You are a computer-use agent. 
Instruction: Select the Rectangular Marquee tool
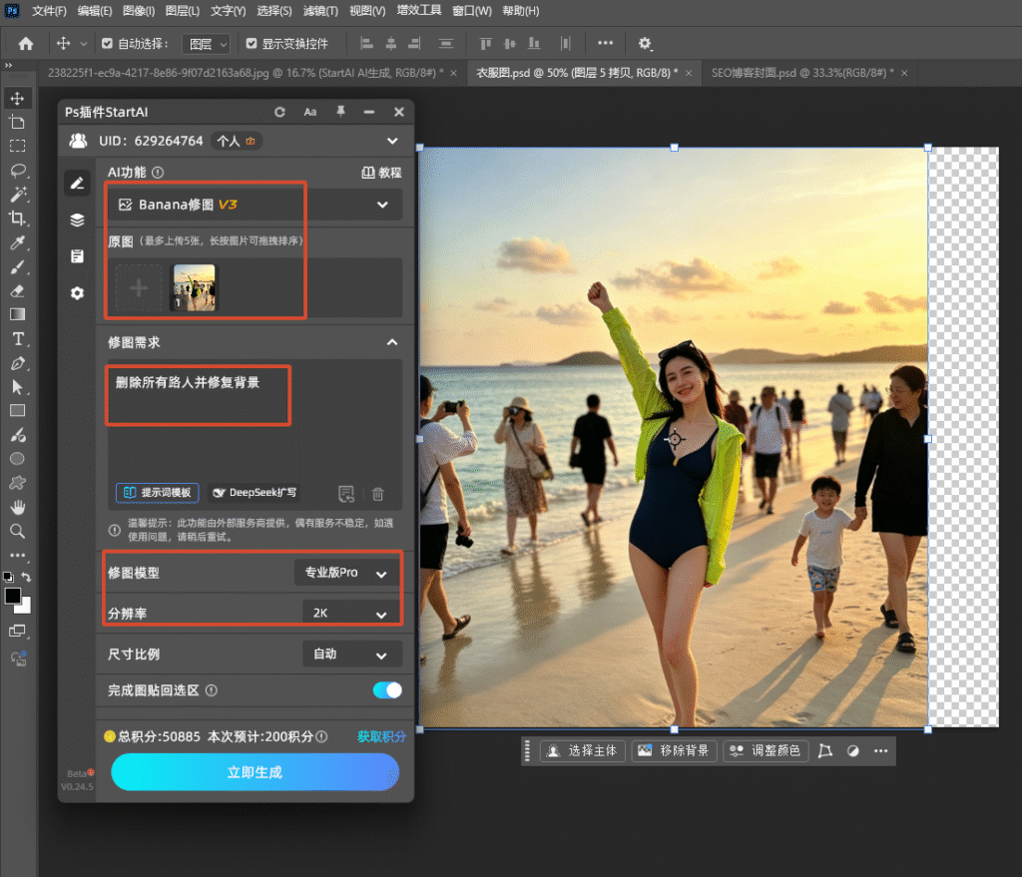pyautogui.click(x=18, y=146)
